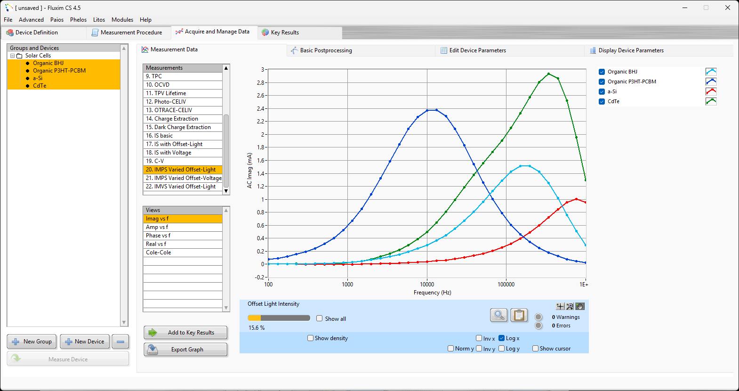Screen dimensions: 739x391
Task: Click the minus remove button
Action: 120,342
